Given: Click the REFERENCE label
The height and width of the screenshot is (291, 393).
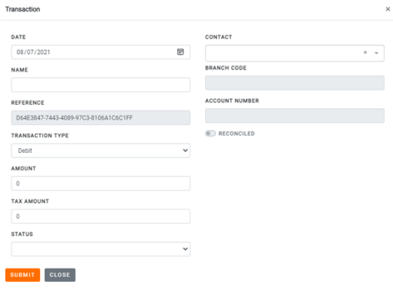Looking at the screenshot, I should (28, 103).
